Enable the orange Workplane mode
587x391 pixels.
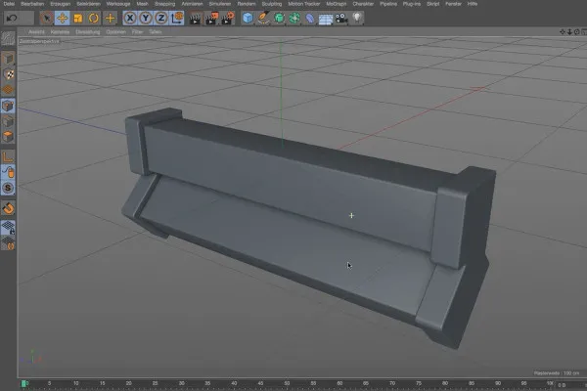[x=8, y=90]
